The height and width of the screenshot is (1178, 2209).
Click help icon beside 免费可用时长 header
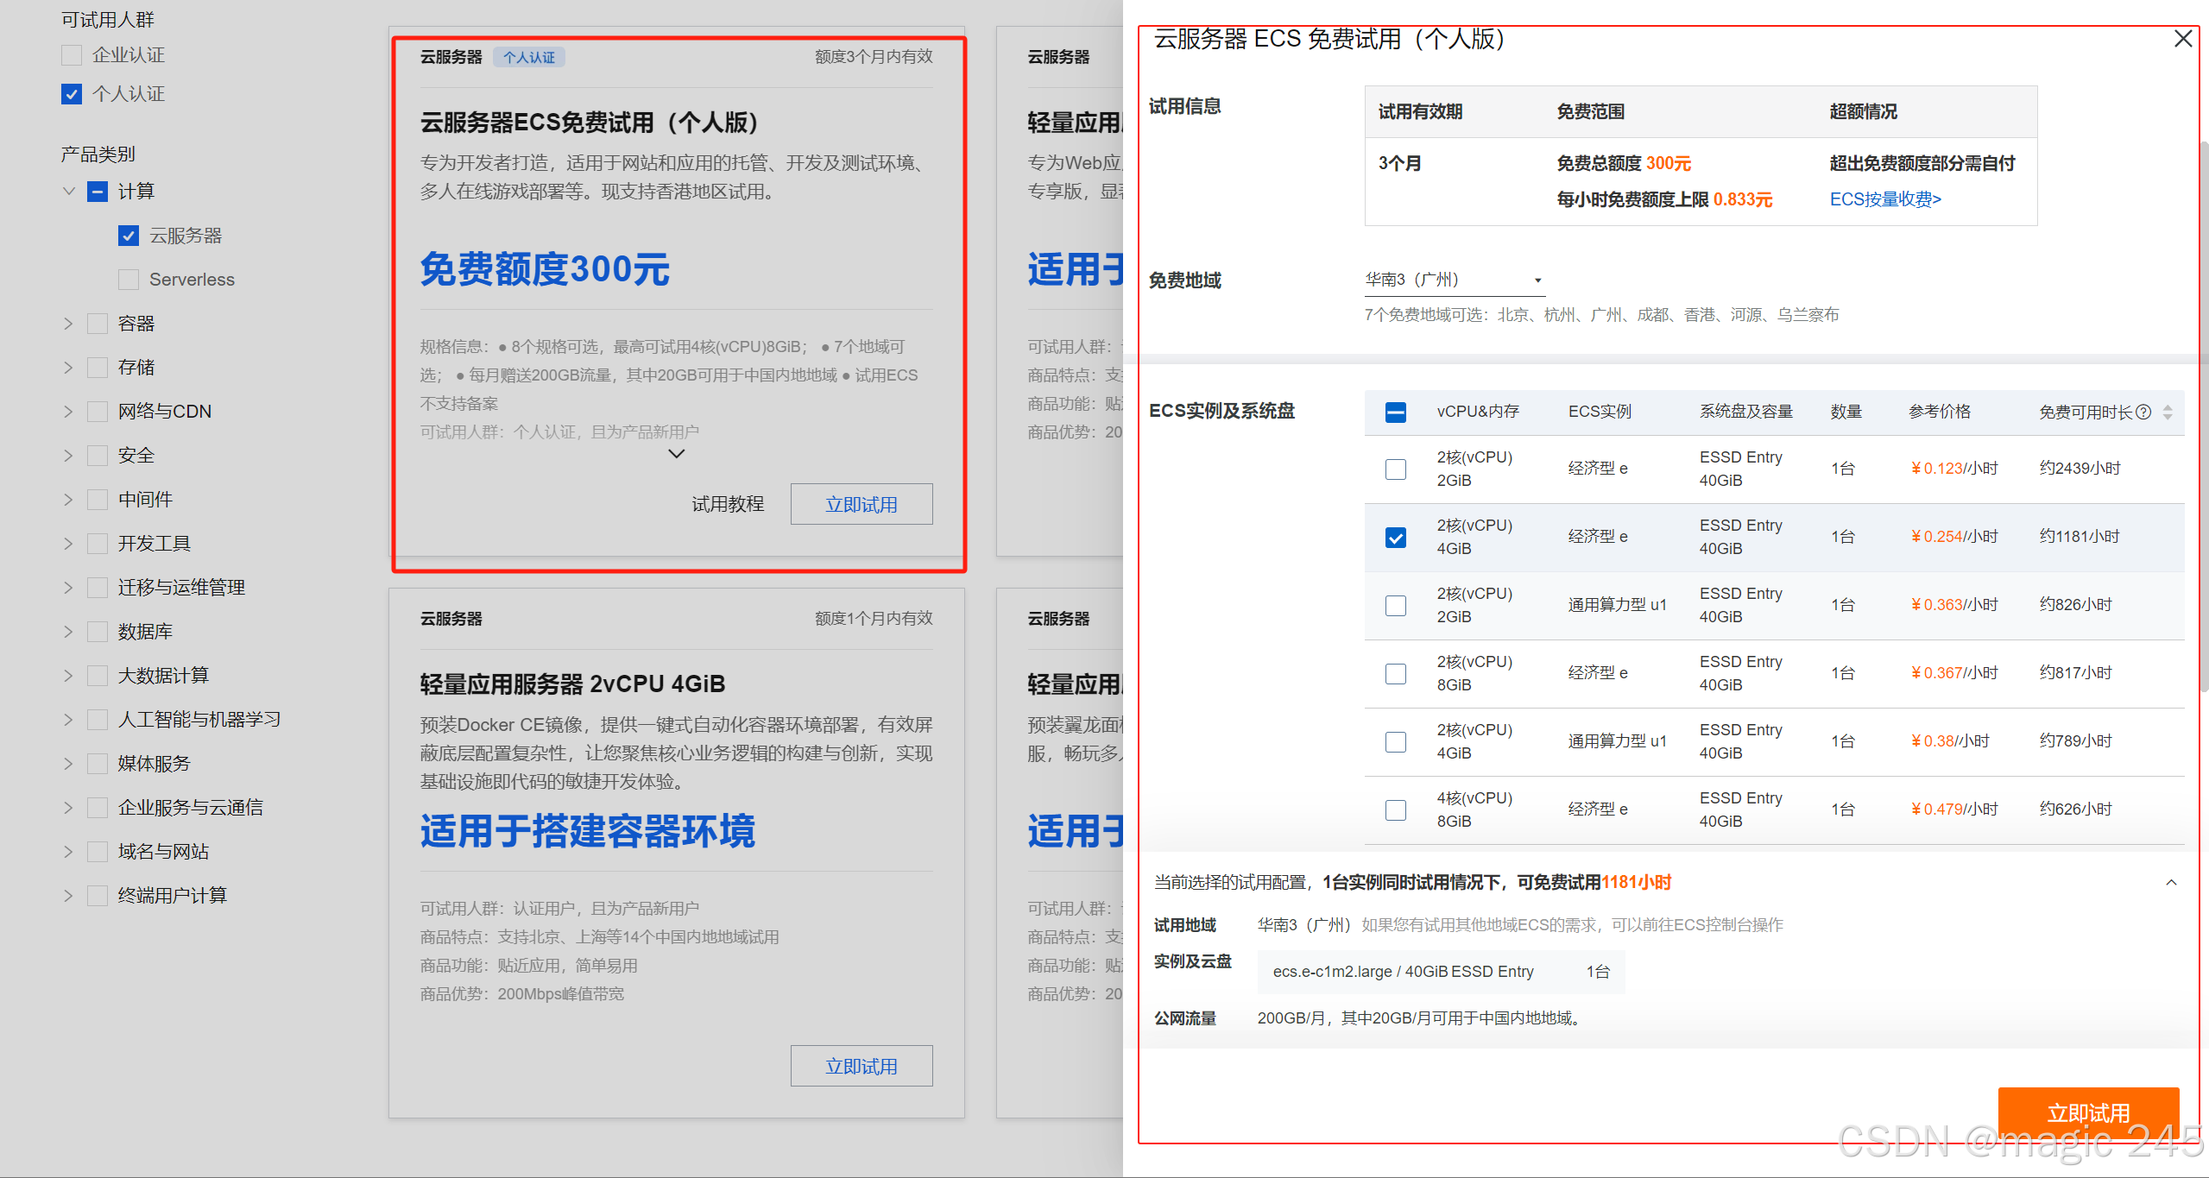tap(2143, 412)
